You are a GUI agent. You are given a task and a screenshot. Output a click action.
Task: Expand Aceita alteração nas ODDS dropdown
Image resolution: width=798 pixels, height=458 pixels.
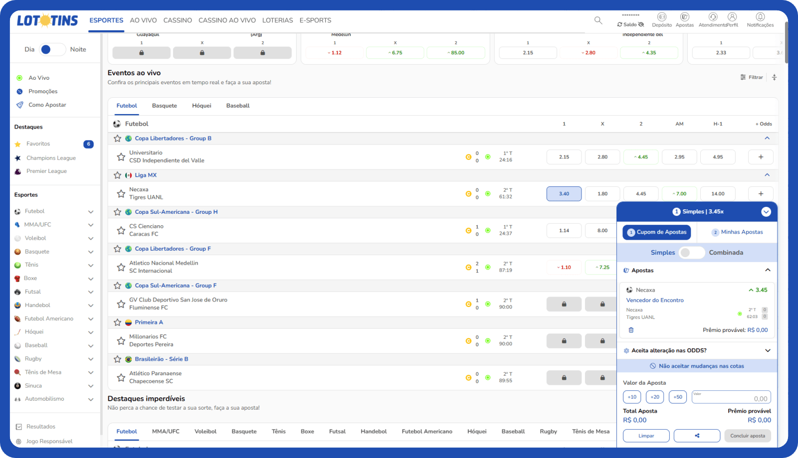[768, 350]
